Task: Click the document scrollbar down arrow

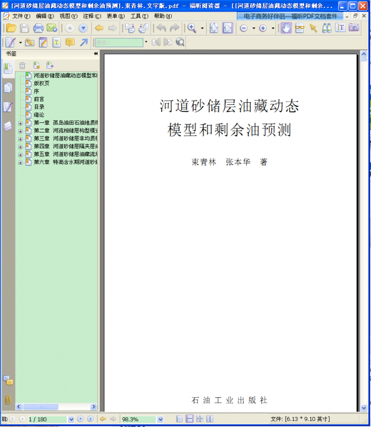Action: point(364,408)
